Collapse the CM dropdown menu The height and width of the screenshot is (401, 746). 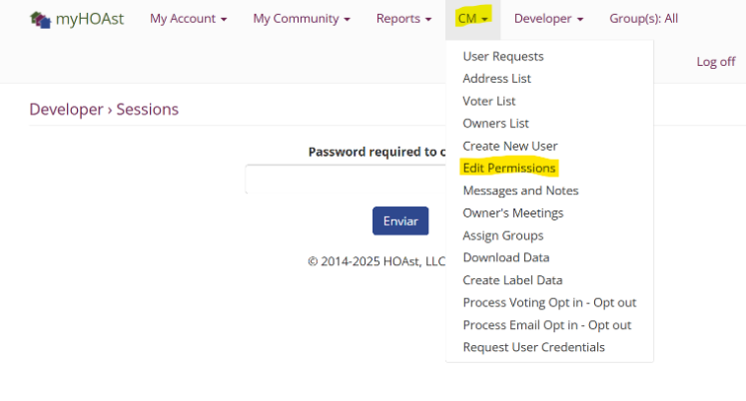[472, 19]
